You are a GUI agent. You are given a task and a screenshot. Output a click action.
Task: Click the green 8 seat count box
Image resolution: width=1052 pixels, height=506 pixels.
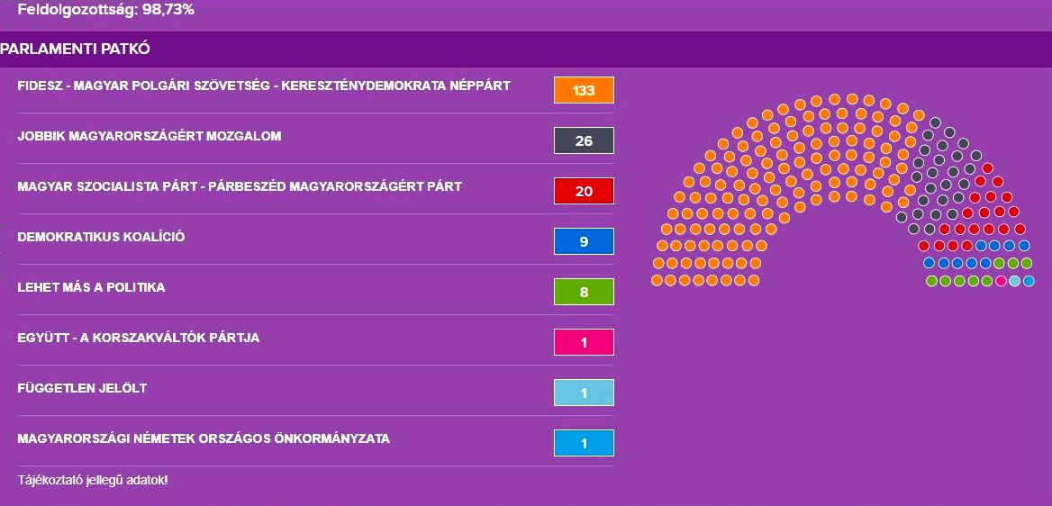[x=584, y=292]
